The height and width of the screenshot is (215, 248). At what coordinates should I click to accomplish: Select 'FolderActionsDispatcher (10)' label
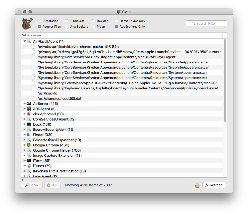click(x=57, y=140)
